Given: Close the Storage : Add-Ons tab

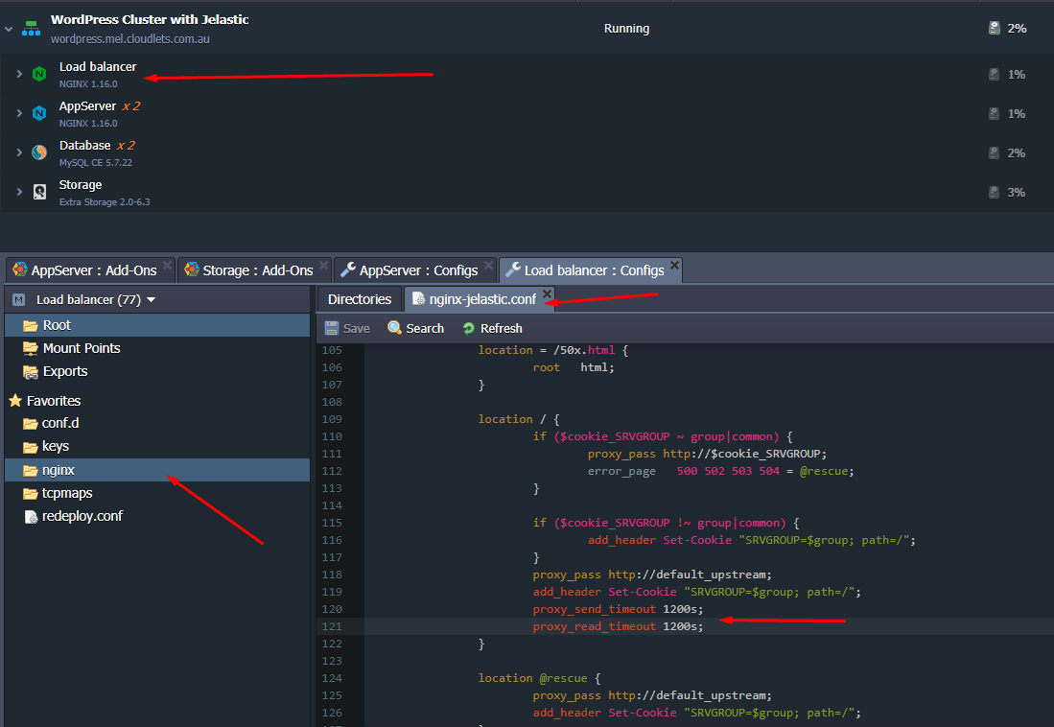Looking at the screenshot, I should point(323,265).
